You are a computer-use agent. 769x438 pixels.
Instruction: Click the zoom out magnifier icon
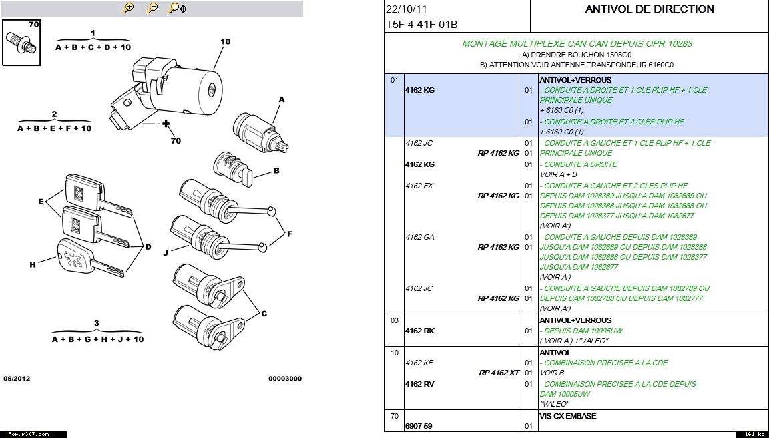coord(152,8)
